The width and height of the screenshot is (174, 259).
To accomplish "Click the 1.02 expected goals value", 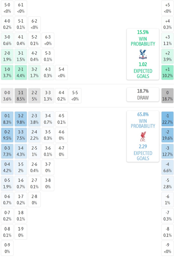I will point(143,64).
